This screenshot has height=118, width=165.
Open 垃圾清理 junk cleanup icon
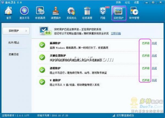pos(87,13)
